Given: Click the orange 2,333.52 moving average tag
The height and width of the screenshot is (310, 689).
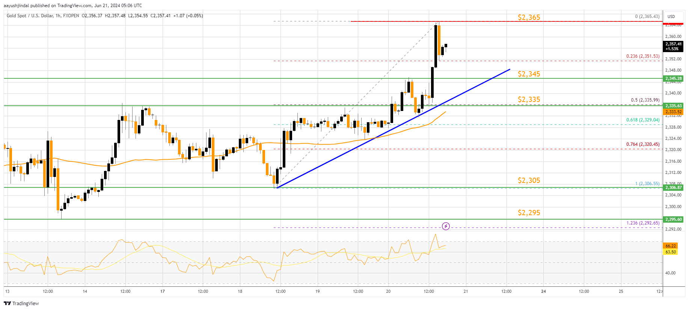Looking at the screenshot, I should tap(673, 112).
